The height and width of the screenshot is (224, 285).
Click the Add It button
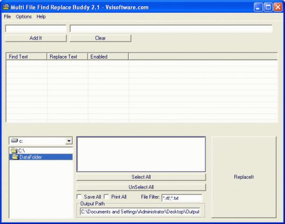[x=36, y=38]
